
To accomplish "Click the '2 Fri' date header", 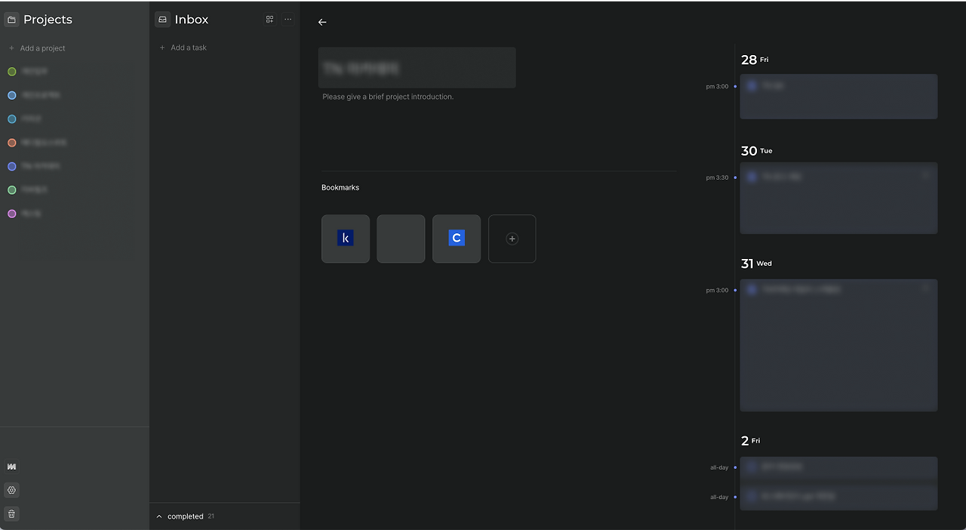I will (750, 441).
